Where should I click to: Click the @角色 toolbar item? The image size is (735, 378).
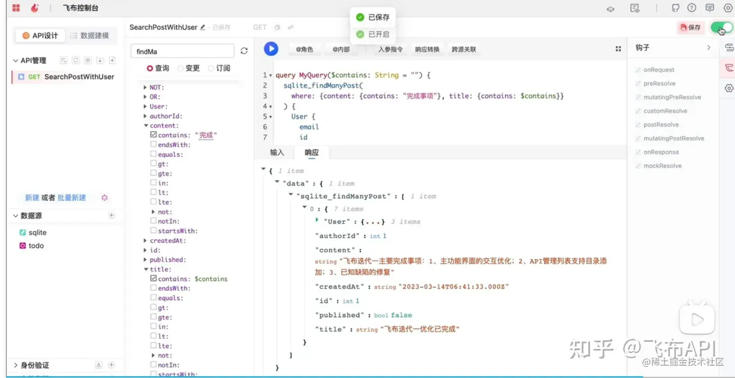point(304,49)
